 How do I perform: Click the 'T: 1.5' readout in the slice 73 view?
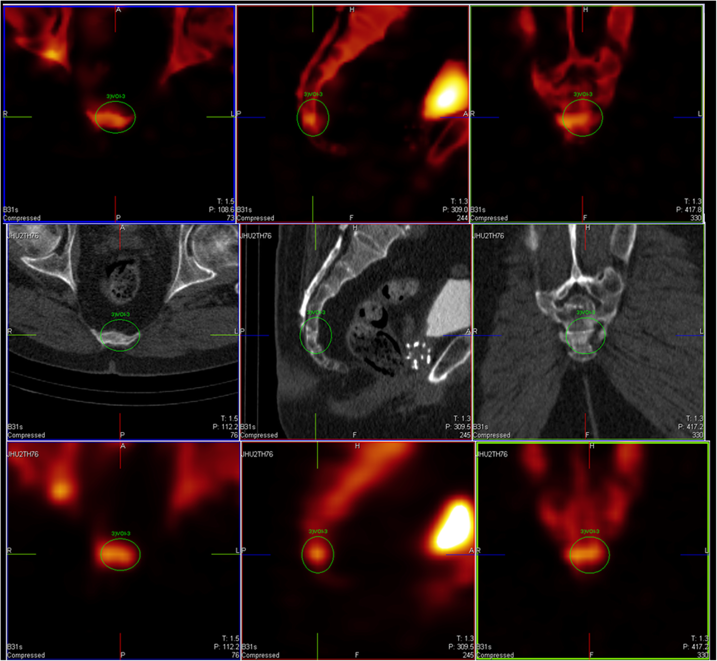coord(226,201)
